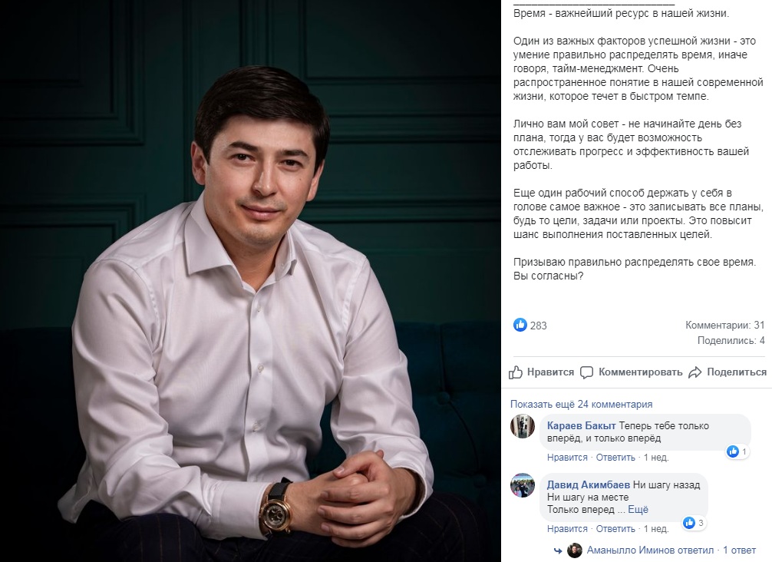Open the Комментарии: 31 counter
Viewport: 772px width, 562px height.
point(724,325)
